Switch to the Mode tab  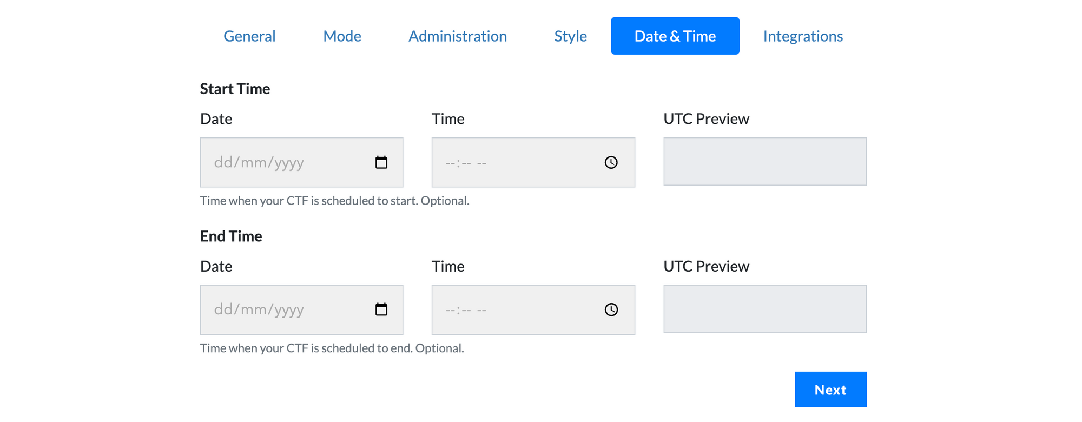coord(342,36)
